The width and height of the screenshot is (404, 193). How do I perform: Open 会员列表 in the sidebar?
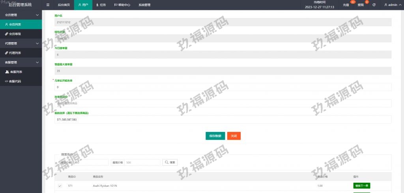pos(15,24)
